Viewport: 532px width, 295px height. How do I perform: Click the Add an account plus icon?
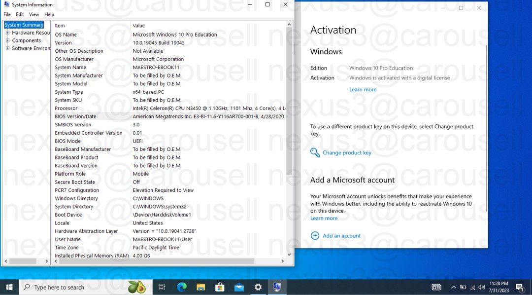click(315, 236)
